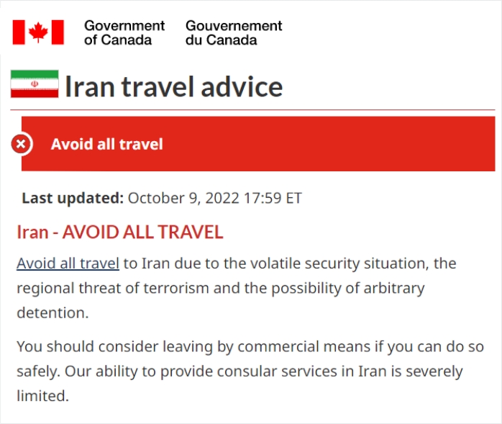Click the red maple leaf emblem
502x424 pixels.
pyautogui.click(x=38, y=32)
